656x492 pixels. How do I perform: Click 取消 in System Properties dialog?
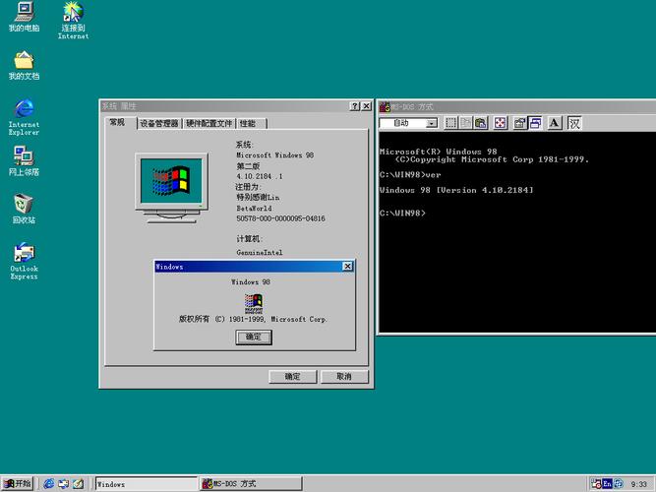[344, 377]
